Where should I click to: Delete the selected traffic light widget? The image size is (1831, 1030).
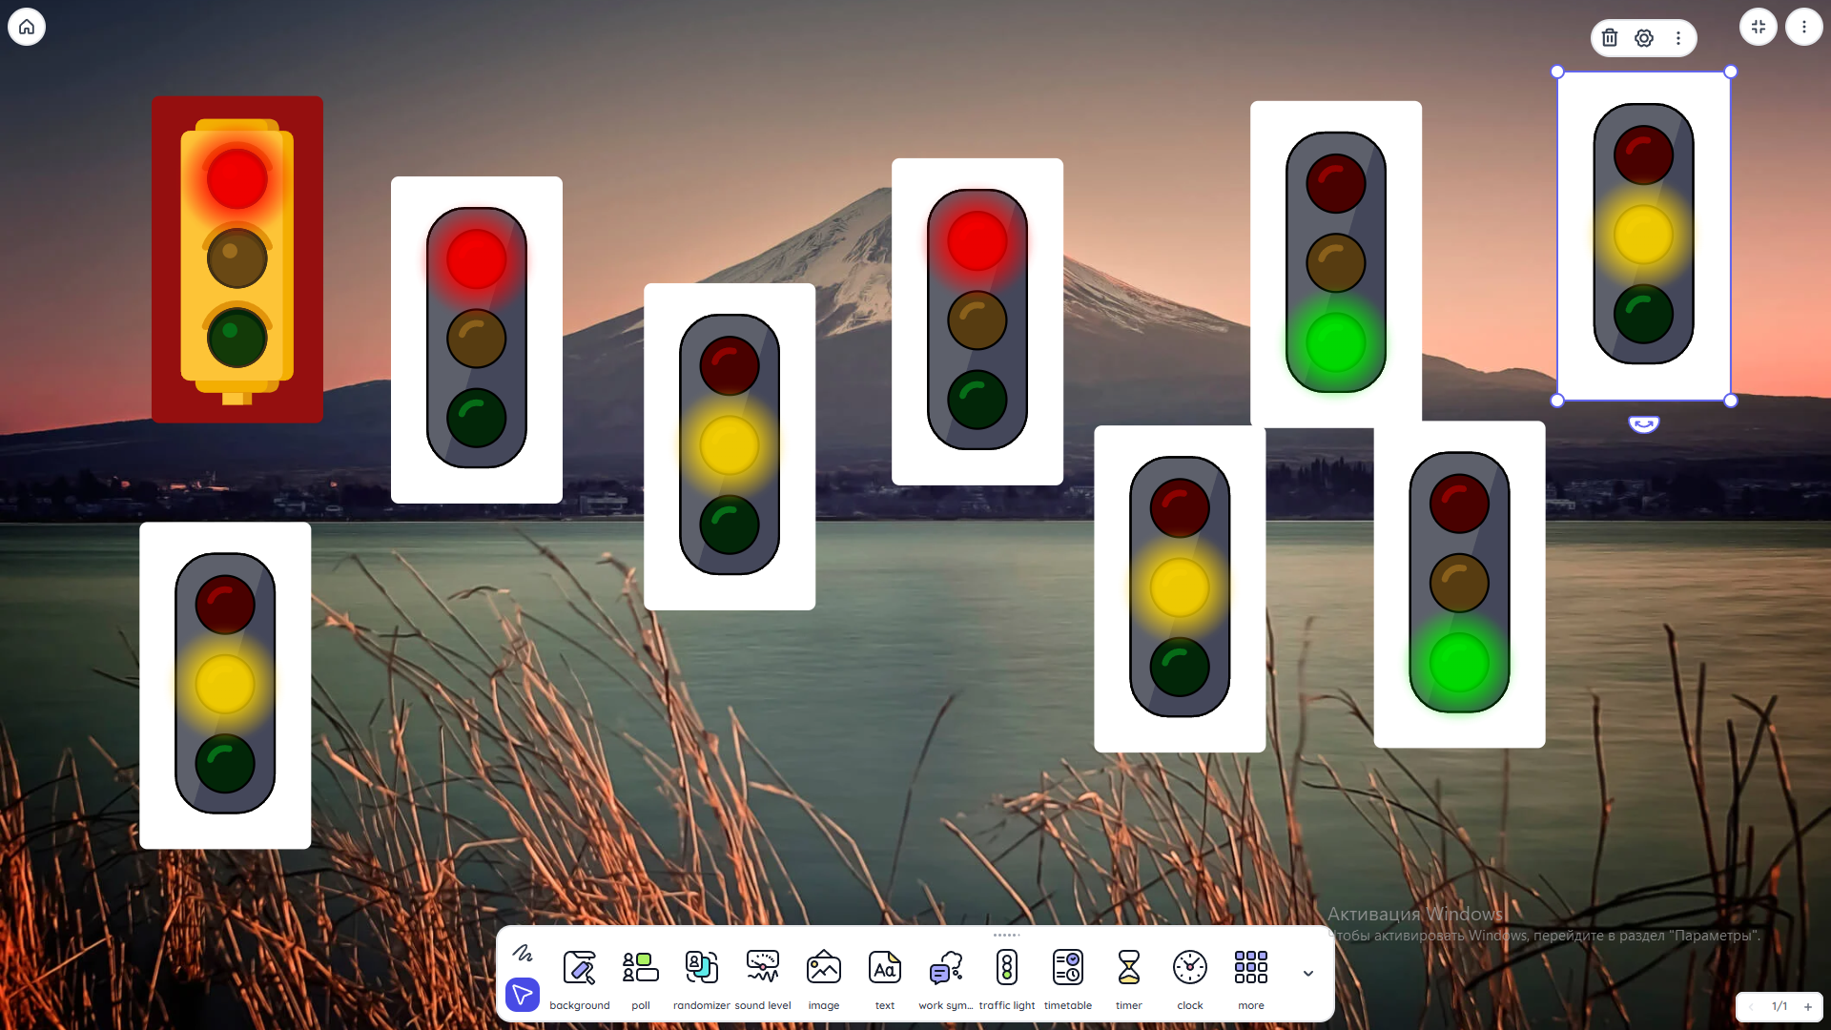pyautogui.click(x=1610, y=38)
